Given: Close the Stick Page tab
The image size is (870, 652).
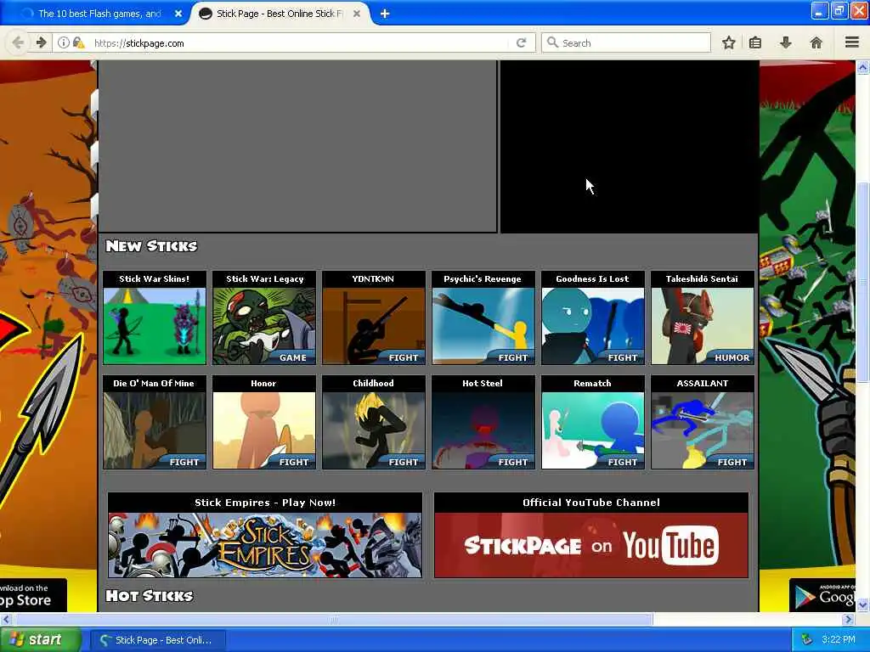Looking at the screenshot, I should tap(357, 14).
